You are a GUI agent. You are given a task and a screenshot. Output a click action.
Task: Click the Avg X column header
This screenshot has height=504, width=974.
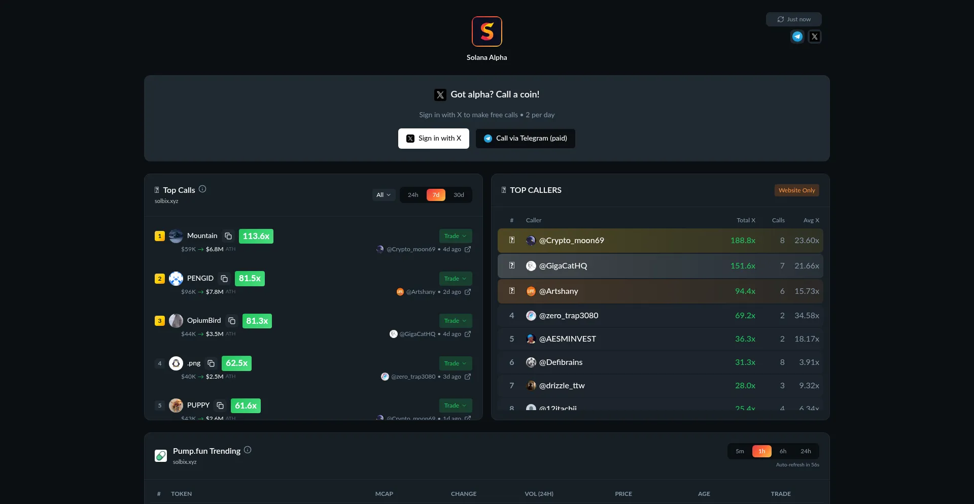tap(811, 220)
